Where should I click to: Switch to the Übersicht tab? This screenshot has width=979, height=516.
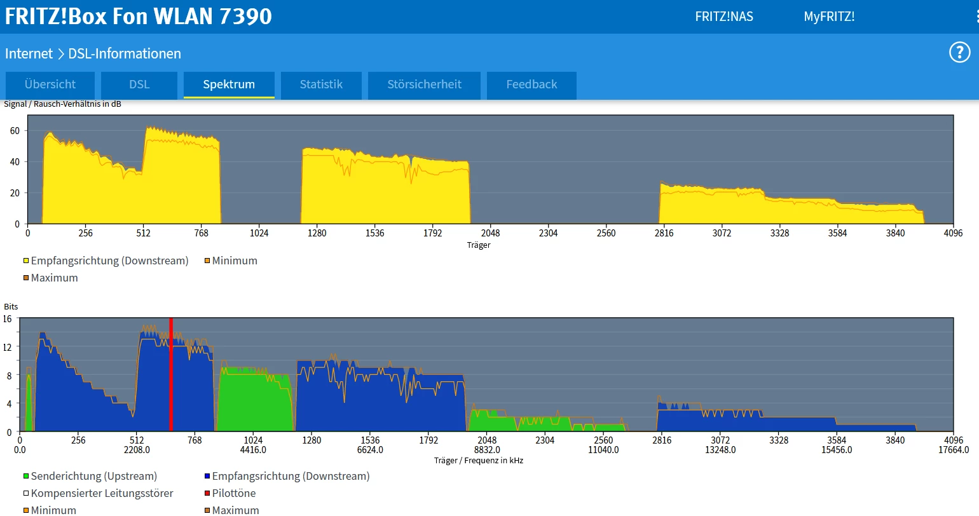click(x=50, y=85)
